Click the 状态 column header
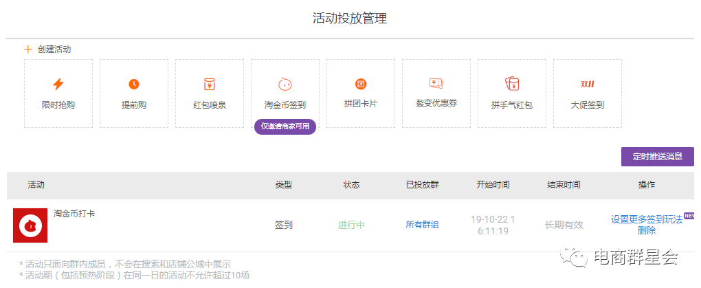 pos(351,185)
